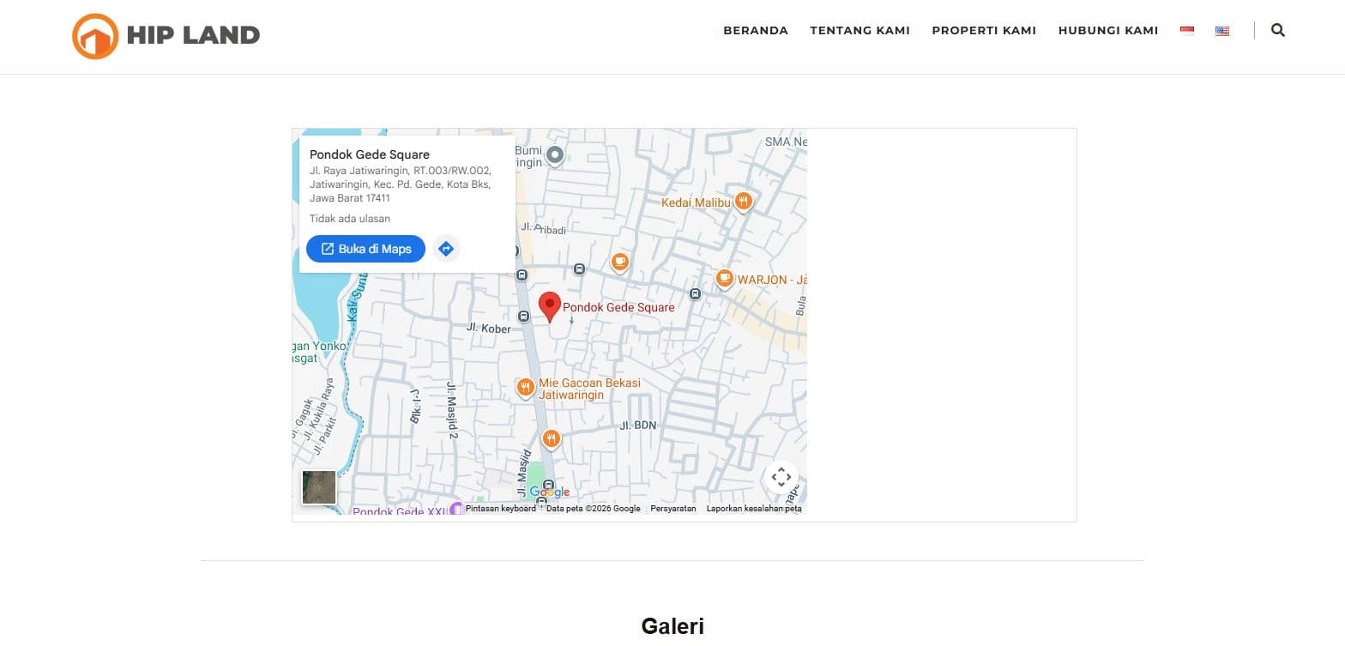Click the Laporkan kesalahan peta link

(x=754, y=509)
